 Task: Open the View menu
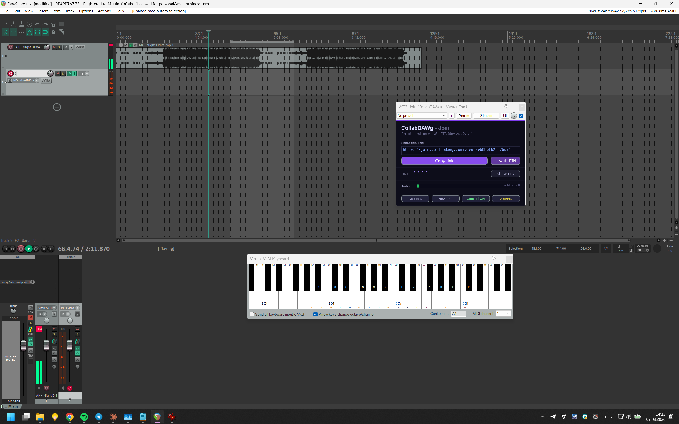pos(29,11)
